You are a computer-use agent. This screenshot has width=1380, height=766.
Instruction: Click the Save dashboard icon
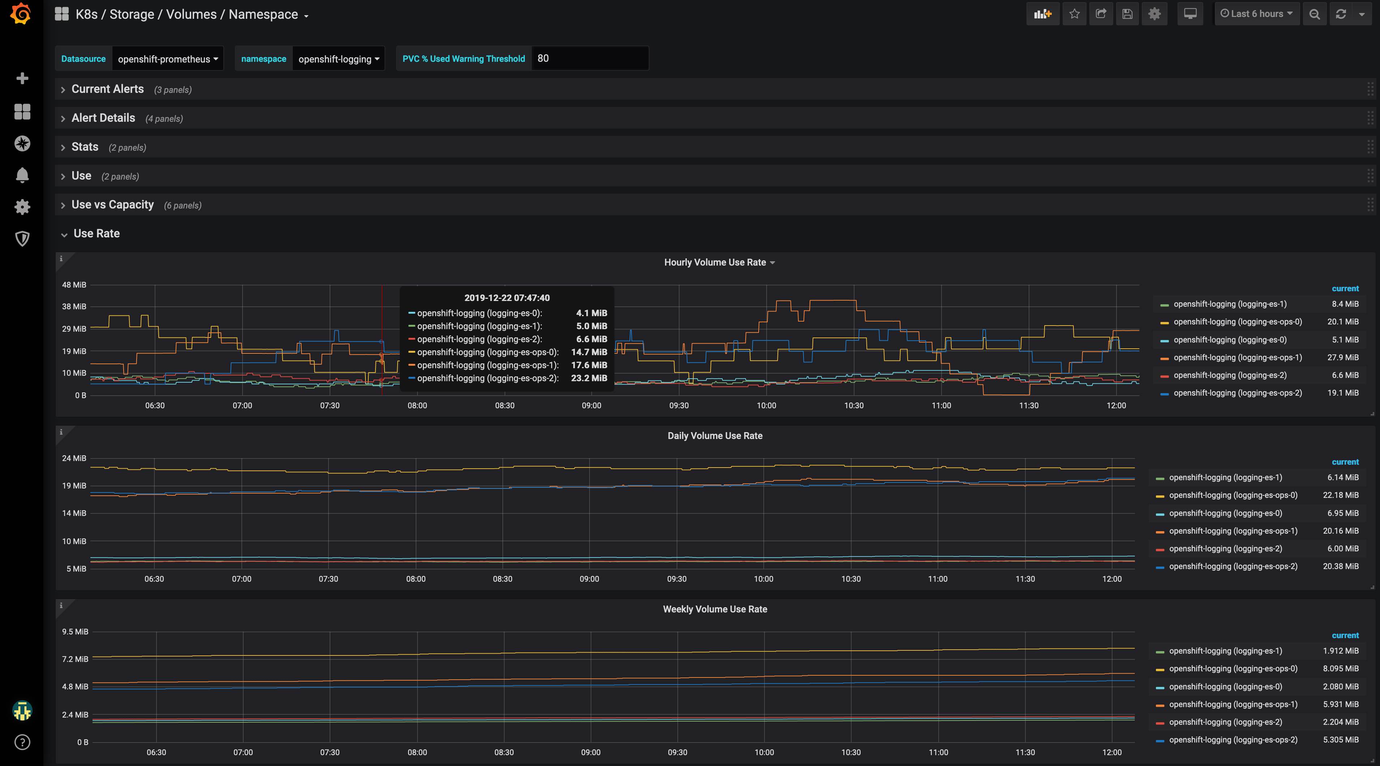tap(1127, 14)
